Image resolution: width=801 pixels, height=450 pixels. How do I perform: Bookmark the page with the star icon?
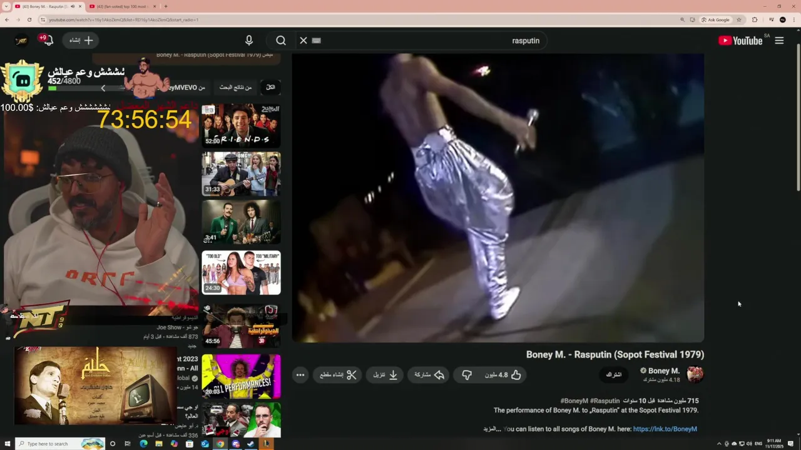[739, 19]
